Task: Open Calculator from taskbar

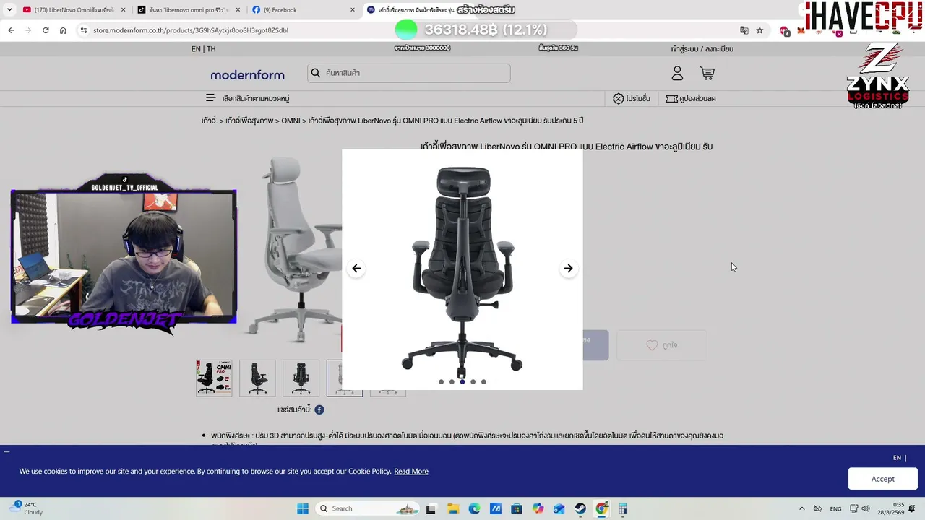Action: point(622,508)
